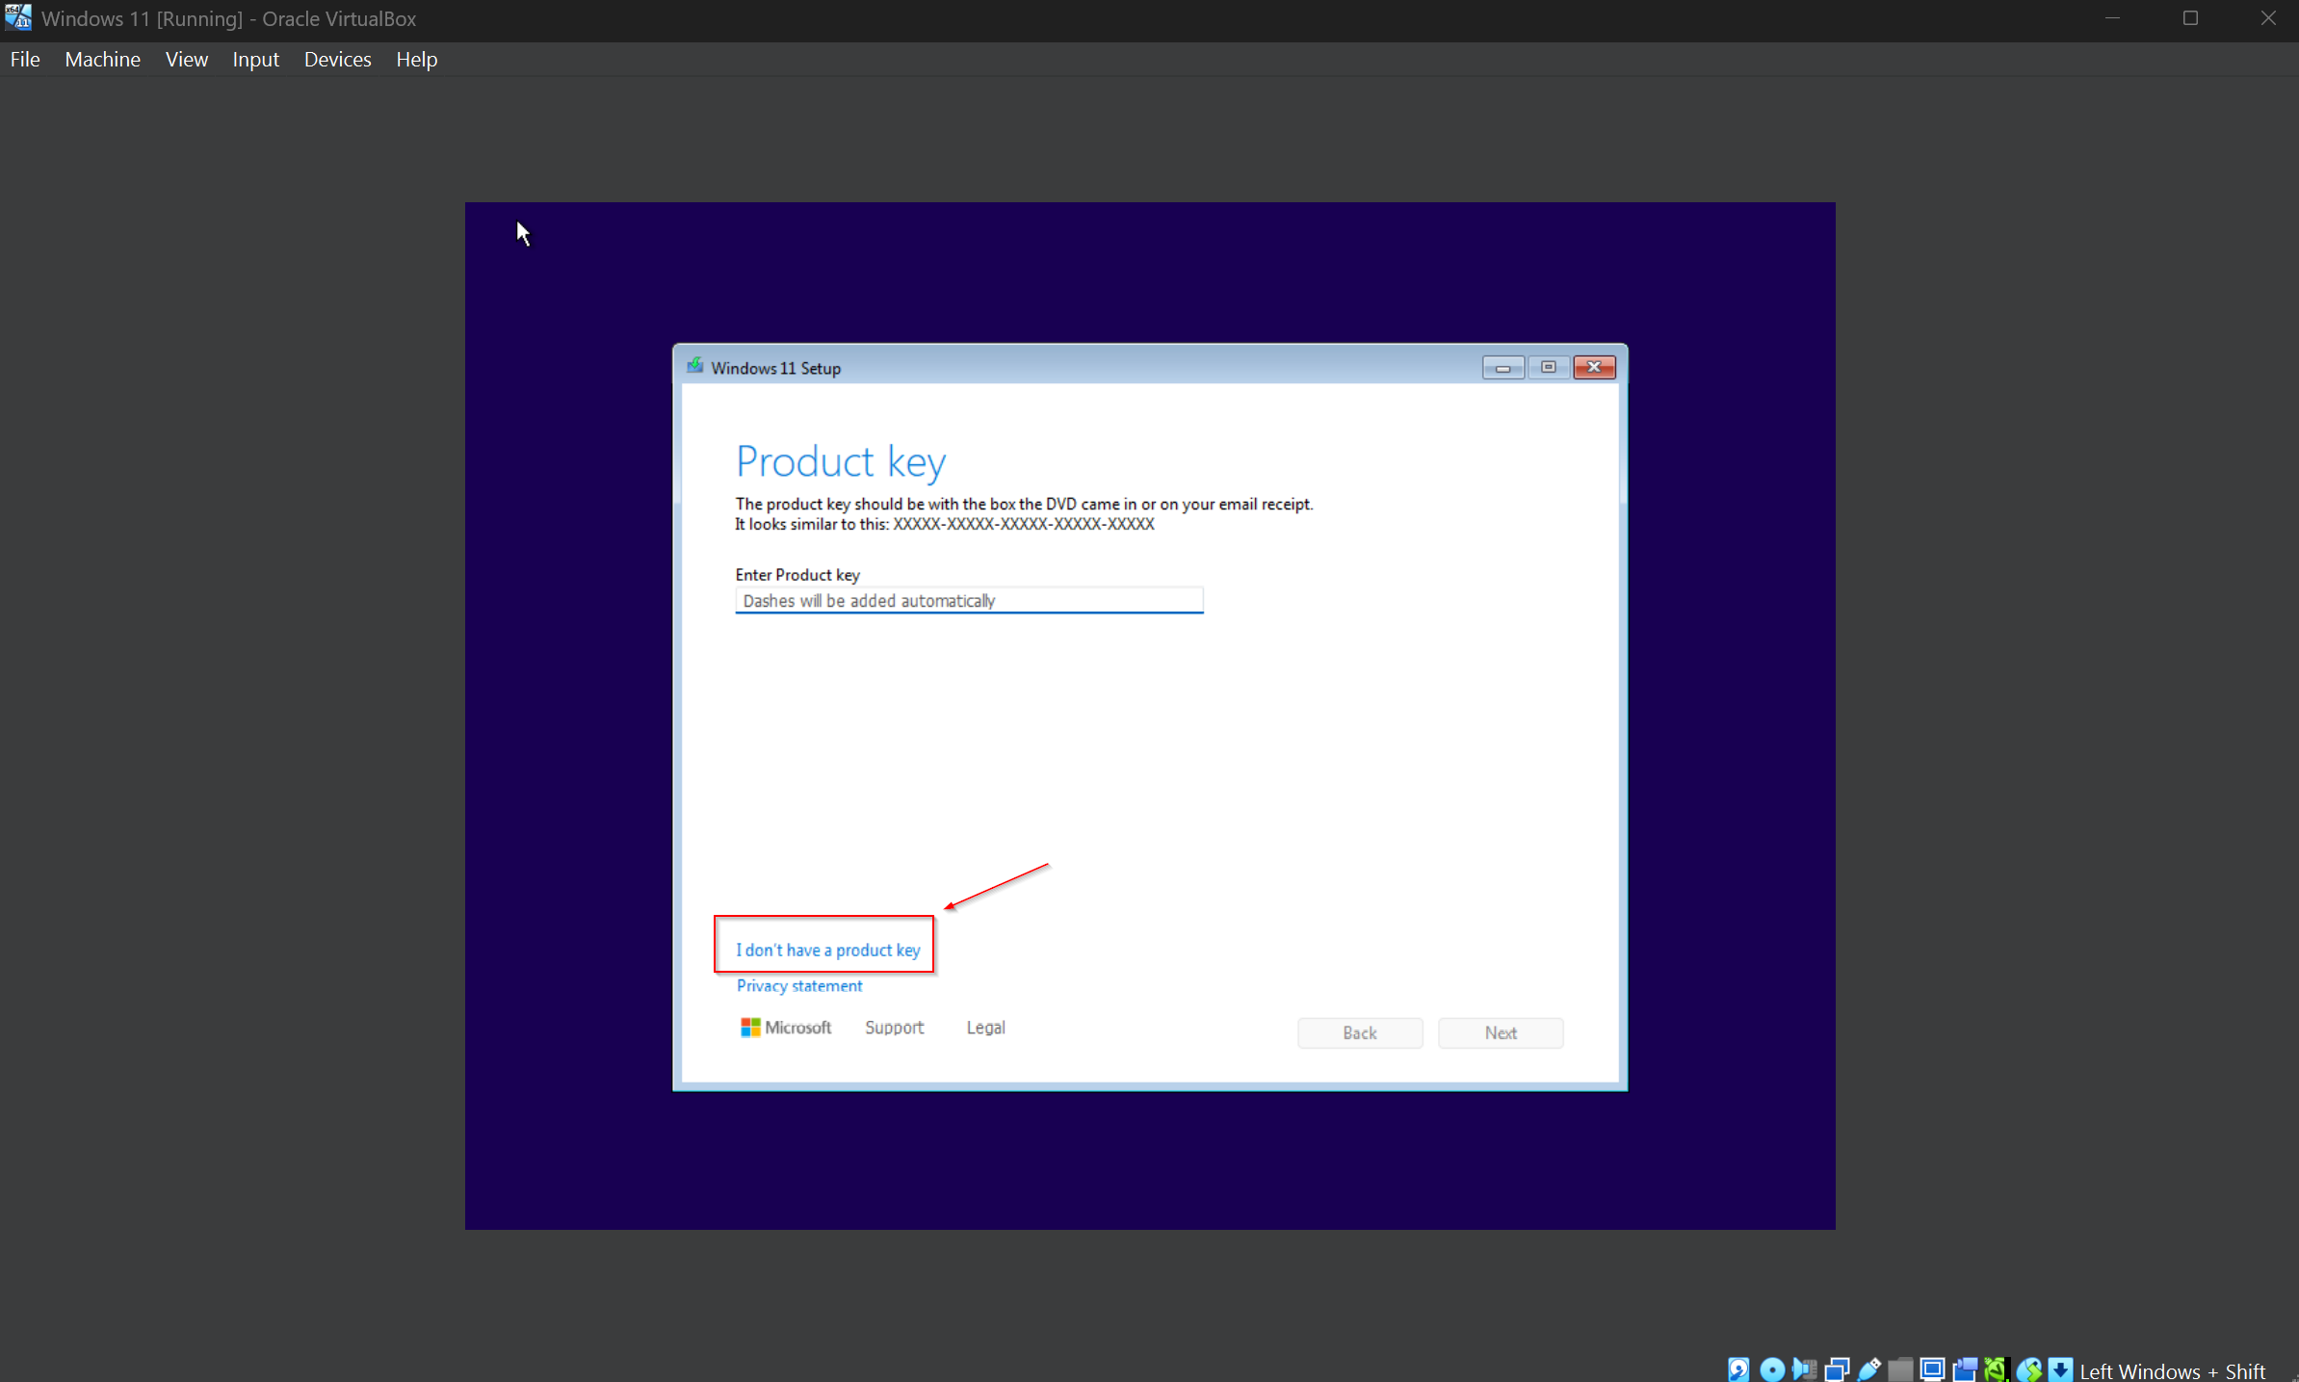Open the Privacy statement link

point(799,985)
